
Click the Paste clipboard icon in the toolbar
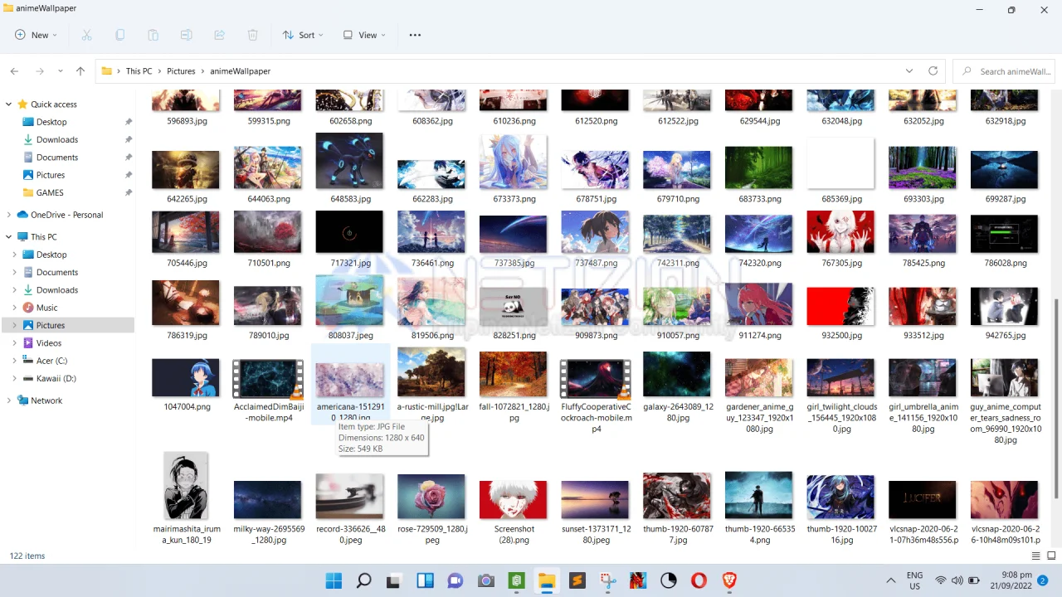(153, 35)
